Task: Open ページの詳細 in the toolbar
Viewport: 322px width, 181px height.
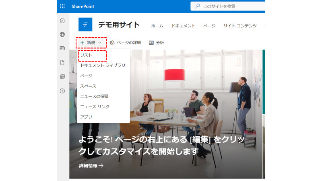Action: 126,43
